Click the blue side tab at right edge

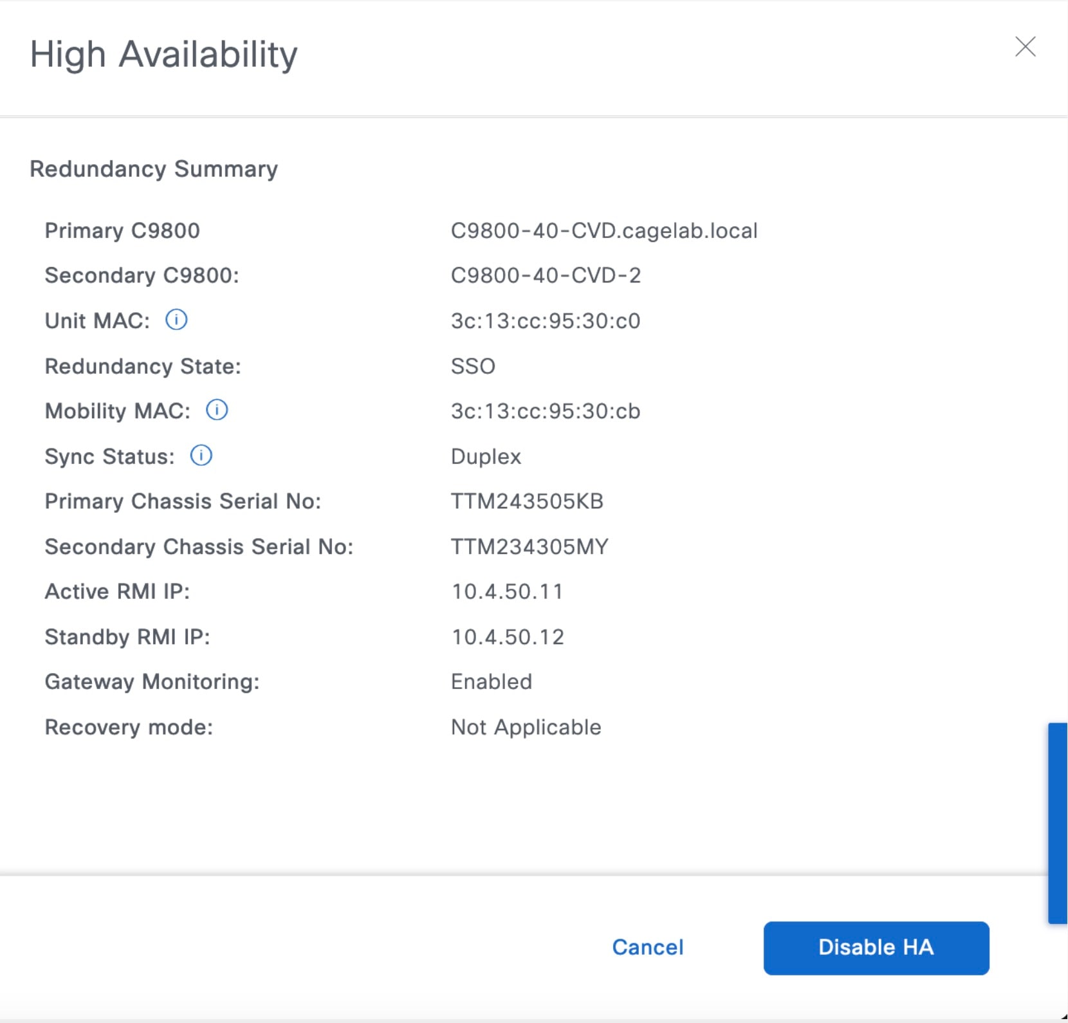click(1057, 823)
